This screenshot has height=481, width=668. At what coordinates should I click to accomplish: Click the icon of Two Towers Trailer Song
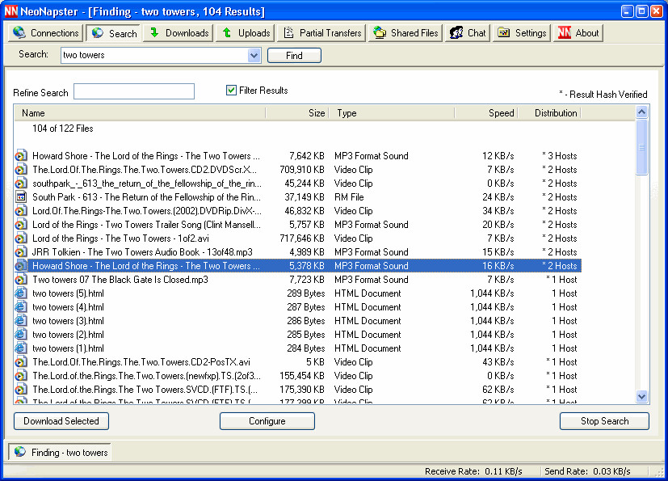coord(21,224)
